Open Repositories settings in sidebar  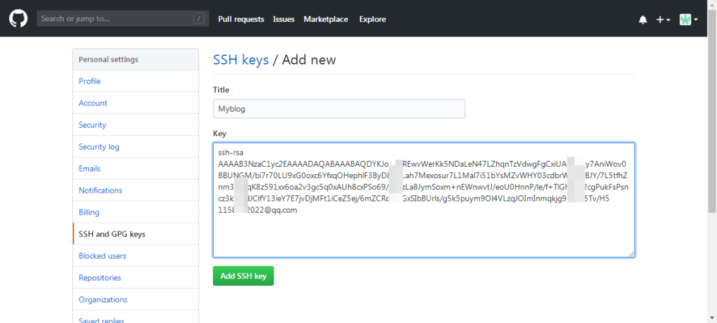pos(135,278)
